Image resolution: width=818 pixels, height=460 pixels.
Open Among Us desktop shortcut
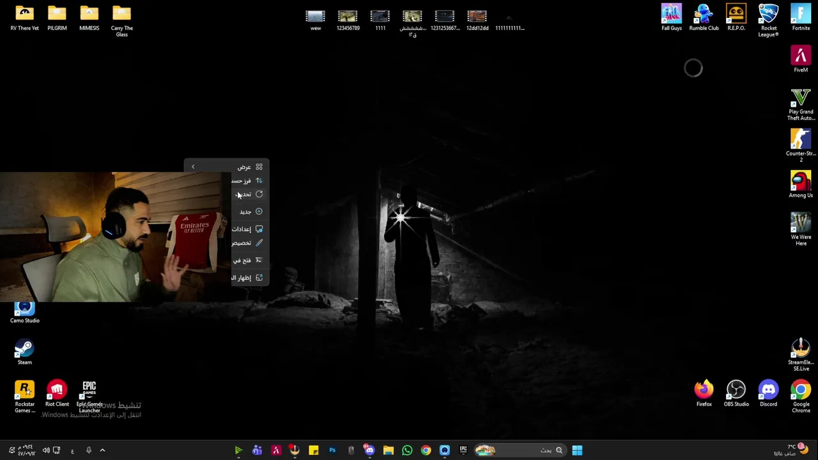point(801,185)
